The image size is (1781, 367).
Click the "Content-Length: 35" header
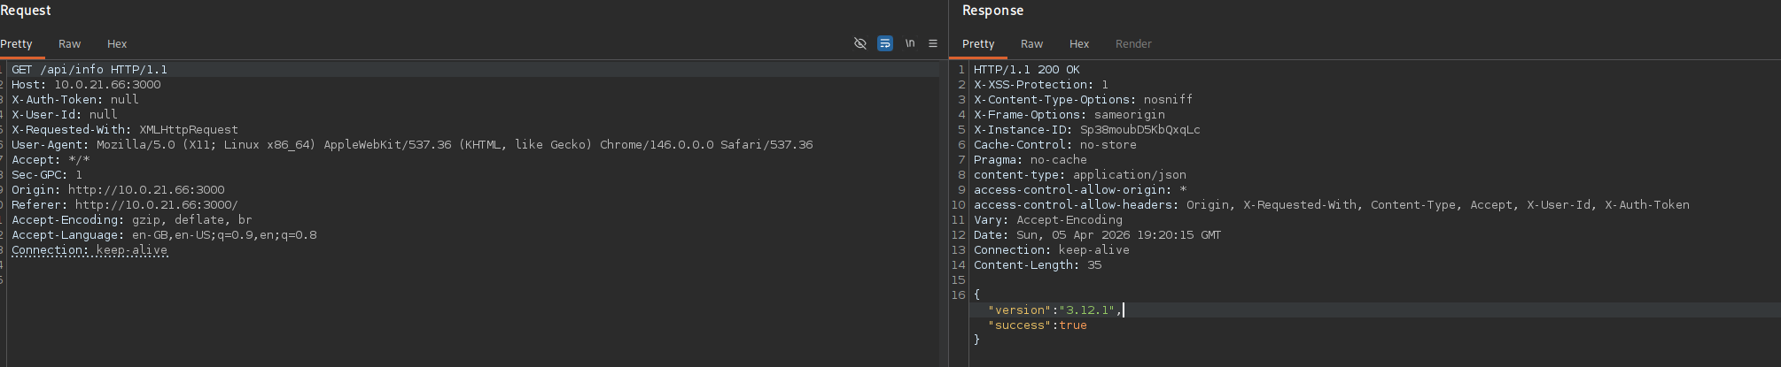tap(1038, 264)
